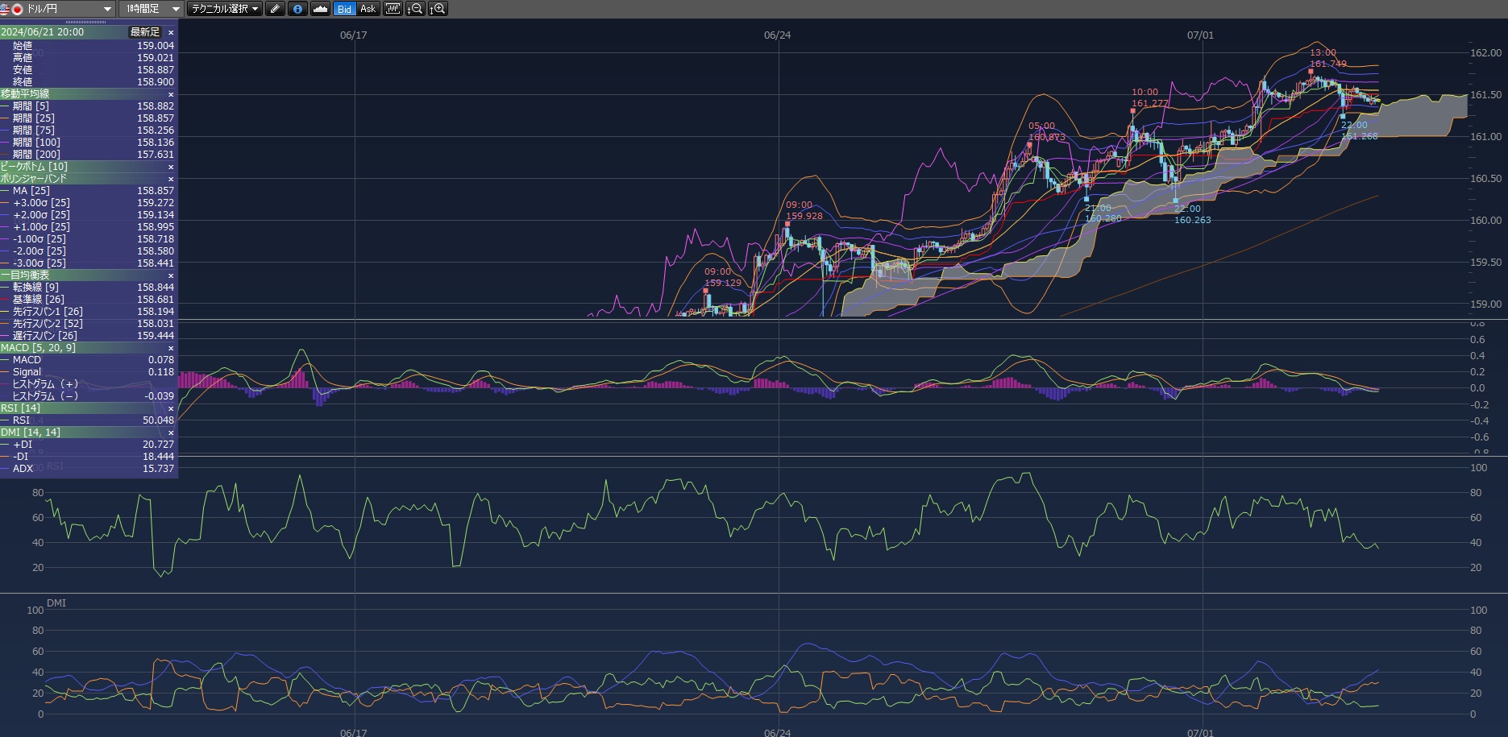Expand the テクニカル選択 indicator menu
Screen dimensions: 1508x737
[224, 9]
